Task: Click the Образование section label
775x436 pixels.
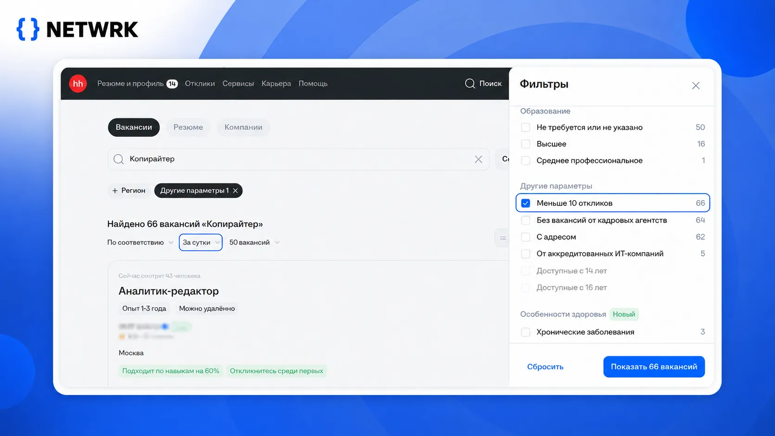Action: coord(545,111)
